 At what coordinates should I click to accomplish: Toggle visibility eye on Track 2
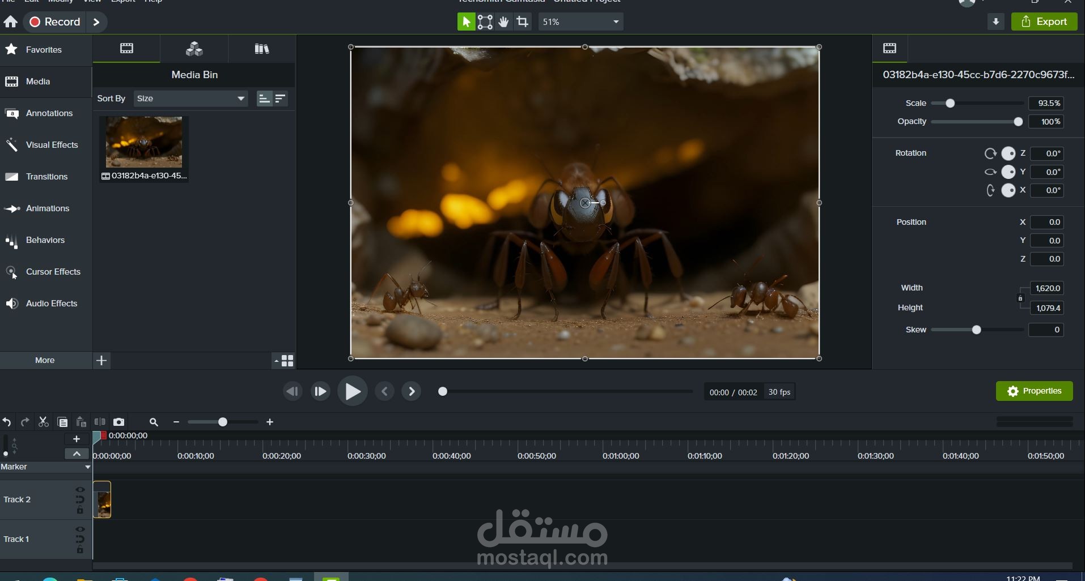tap(80, 490)
